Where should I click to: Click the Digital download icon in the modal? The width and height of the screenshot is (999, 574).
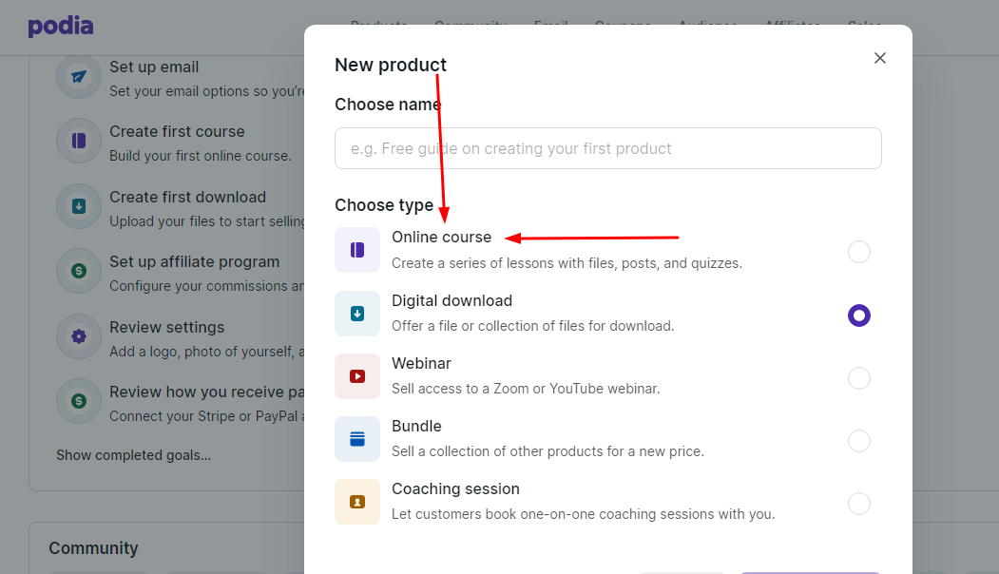click(357, 313)
